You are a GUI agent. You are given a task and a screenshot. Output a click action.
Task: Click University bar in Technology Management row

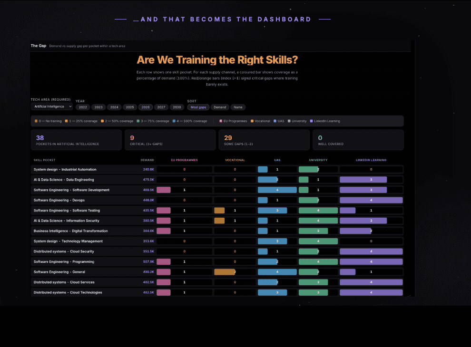tap(318, 241)
